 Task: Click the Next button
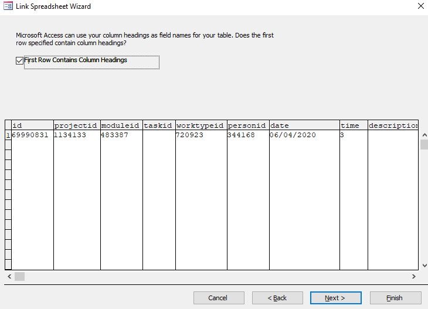pyautogui.click(x=335, y=298)
